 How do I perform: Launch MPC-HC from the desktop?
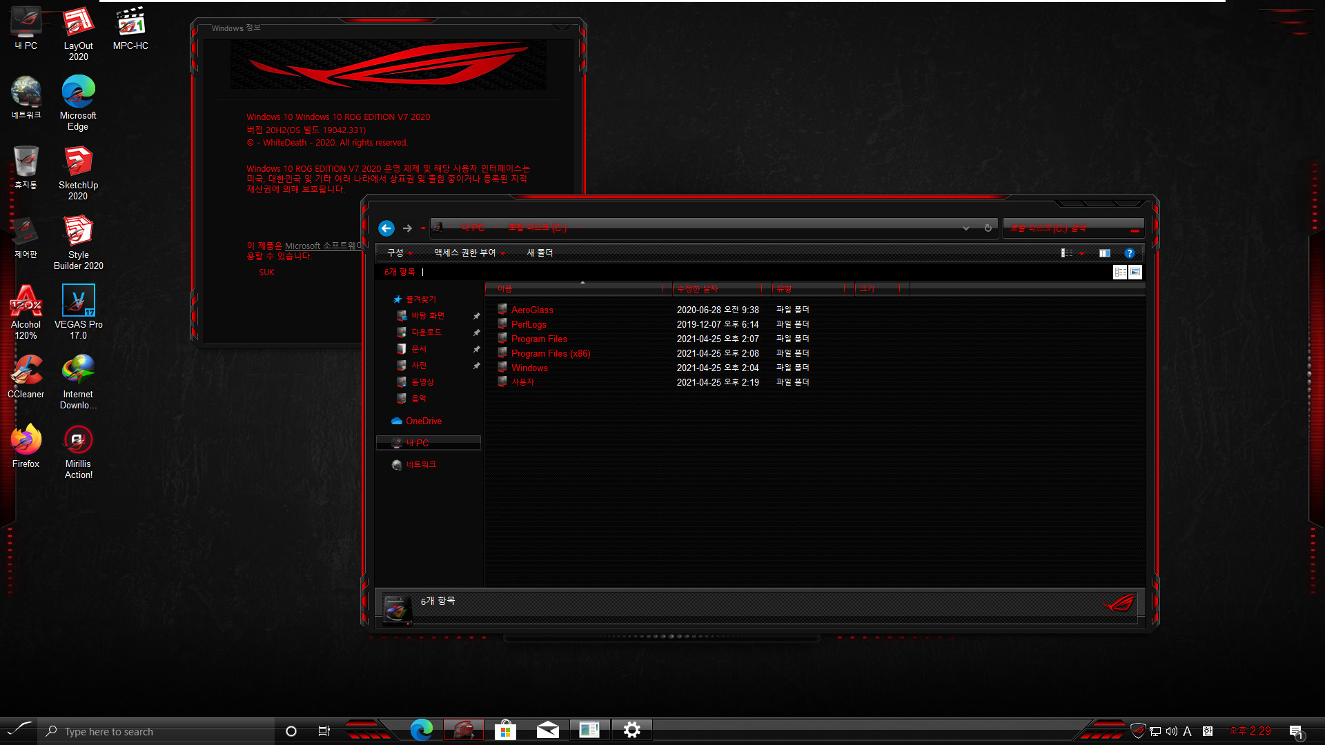(x=130, y=28)
